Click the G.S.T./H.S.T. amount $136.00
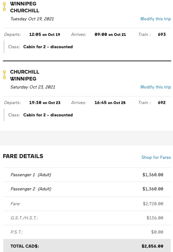 155,218
